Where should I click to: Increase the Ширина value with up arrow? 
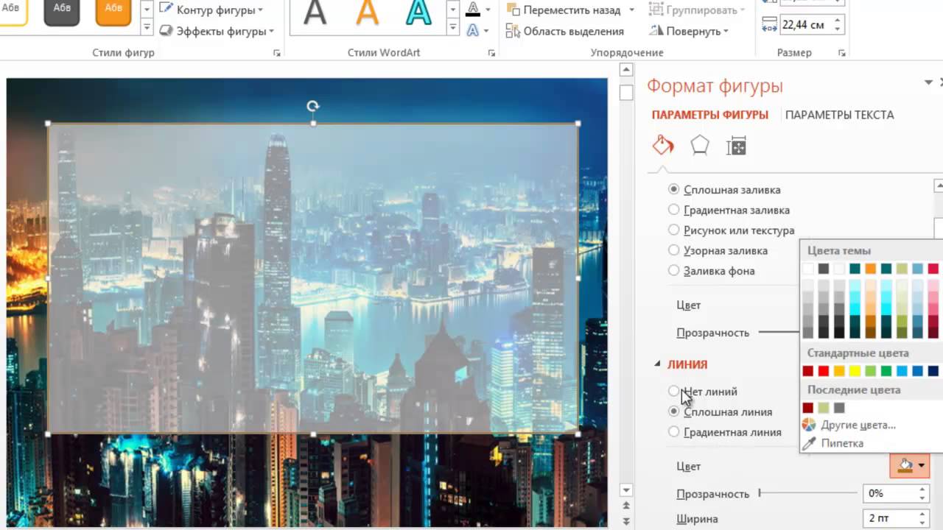[922, 514]
